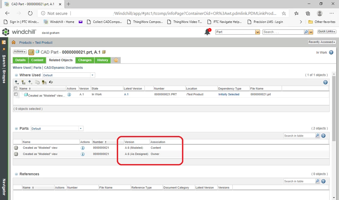
Task: Switch to the Content tab
Action: coord(37,60)
